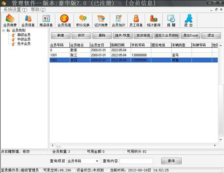Click phone number 138888888 cell
The height and width of the screenshot is (173, 224).
(x=141, y=55)
